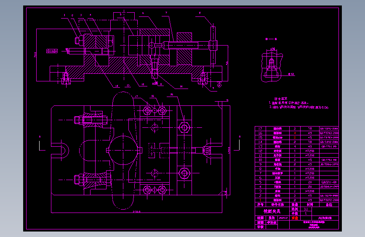
Task: Select the 70.0 height dimension on section view
Action: pyautogui.click(x=35, y=55)
